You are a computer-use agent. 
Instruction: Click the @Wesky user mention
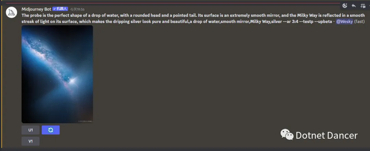[344, 22]
